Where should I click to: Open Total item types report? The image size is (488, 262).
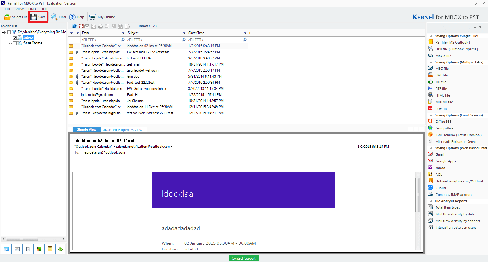coord(444,207)
